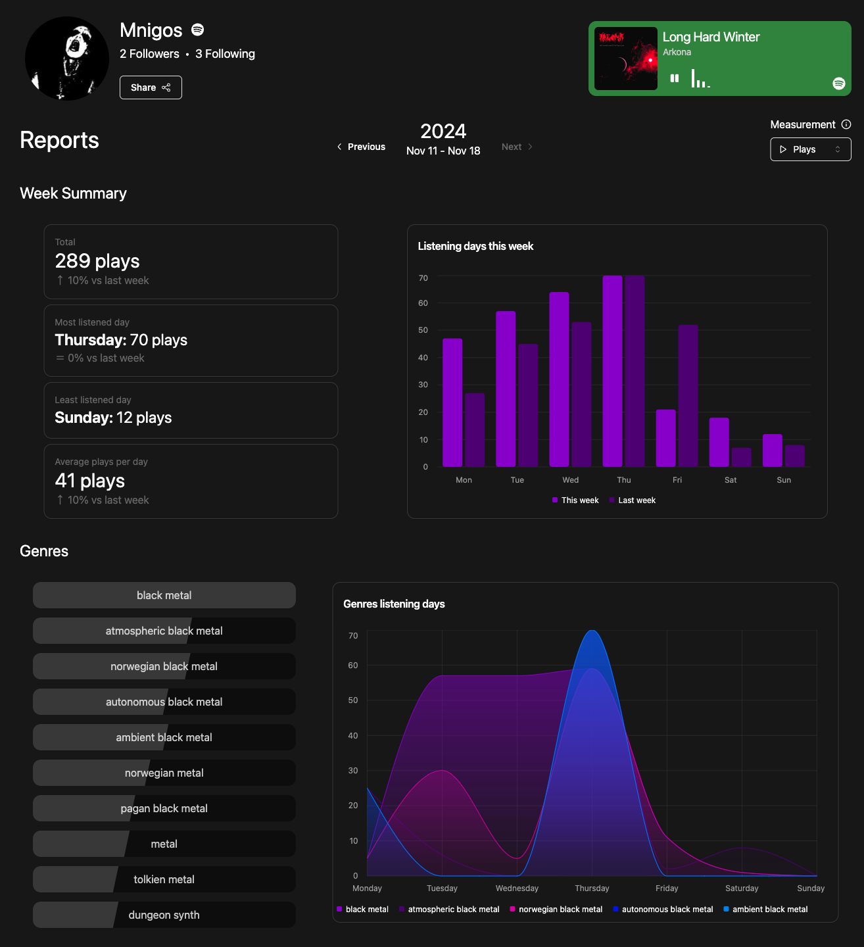The image size is (864, 947).
Task: Select the metal genre bar
Action: pyautogui.click(x=164, y=844)
